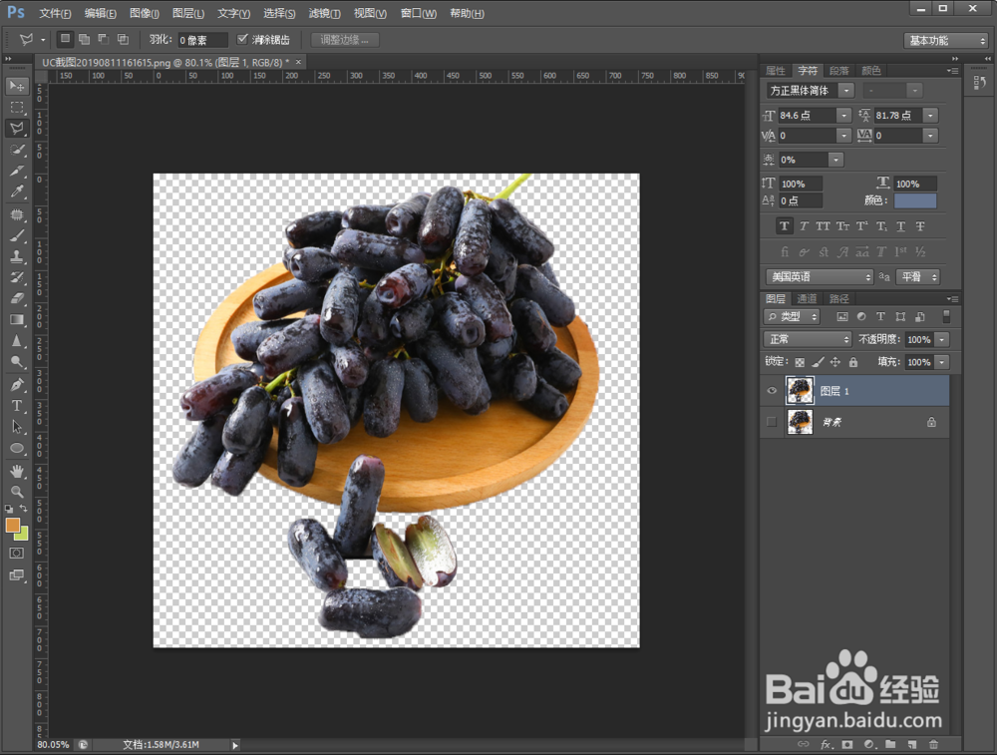Open the 正常 blend mode dropdown
Viewport: 997px width, 755px height.
(x=807, y=339)
